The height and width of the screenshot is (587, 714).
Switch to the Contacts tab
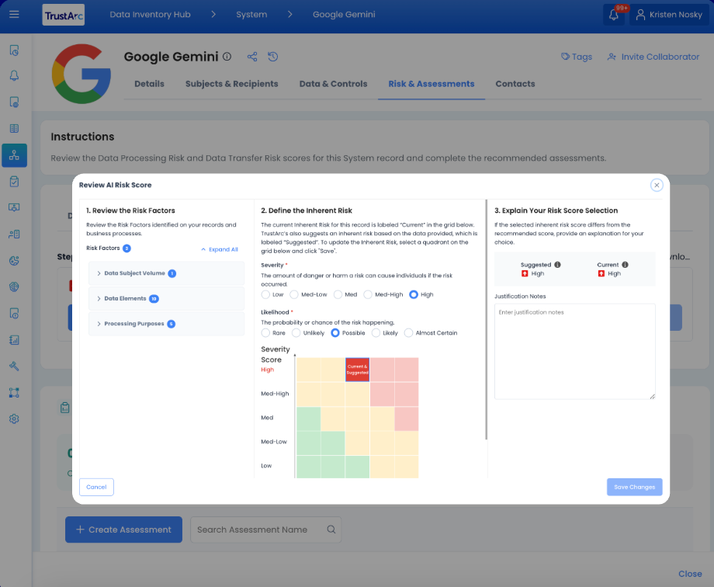pos(515,84)
